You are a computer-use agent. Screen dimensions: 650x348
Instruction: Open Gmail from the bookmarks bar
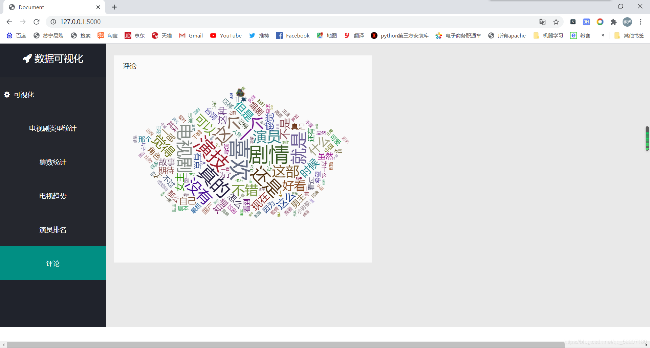[191, 35]
